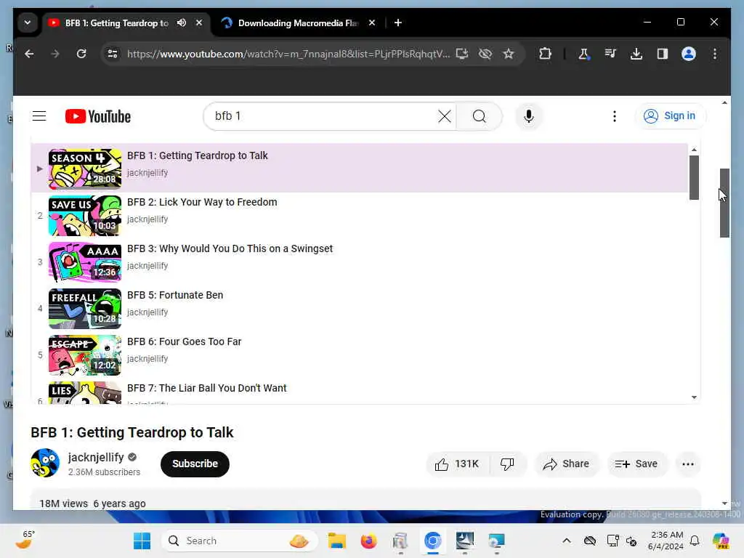Open the tab search dropdown arrow
The image size is (744, 558).
[x=28, y=23]
